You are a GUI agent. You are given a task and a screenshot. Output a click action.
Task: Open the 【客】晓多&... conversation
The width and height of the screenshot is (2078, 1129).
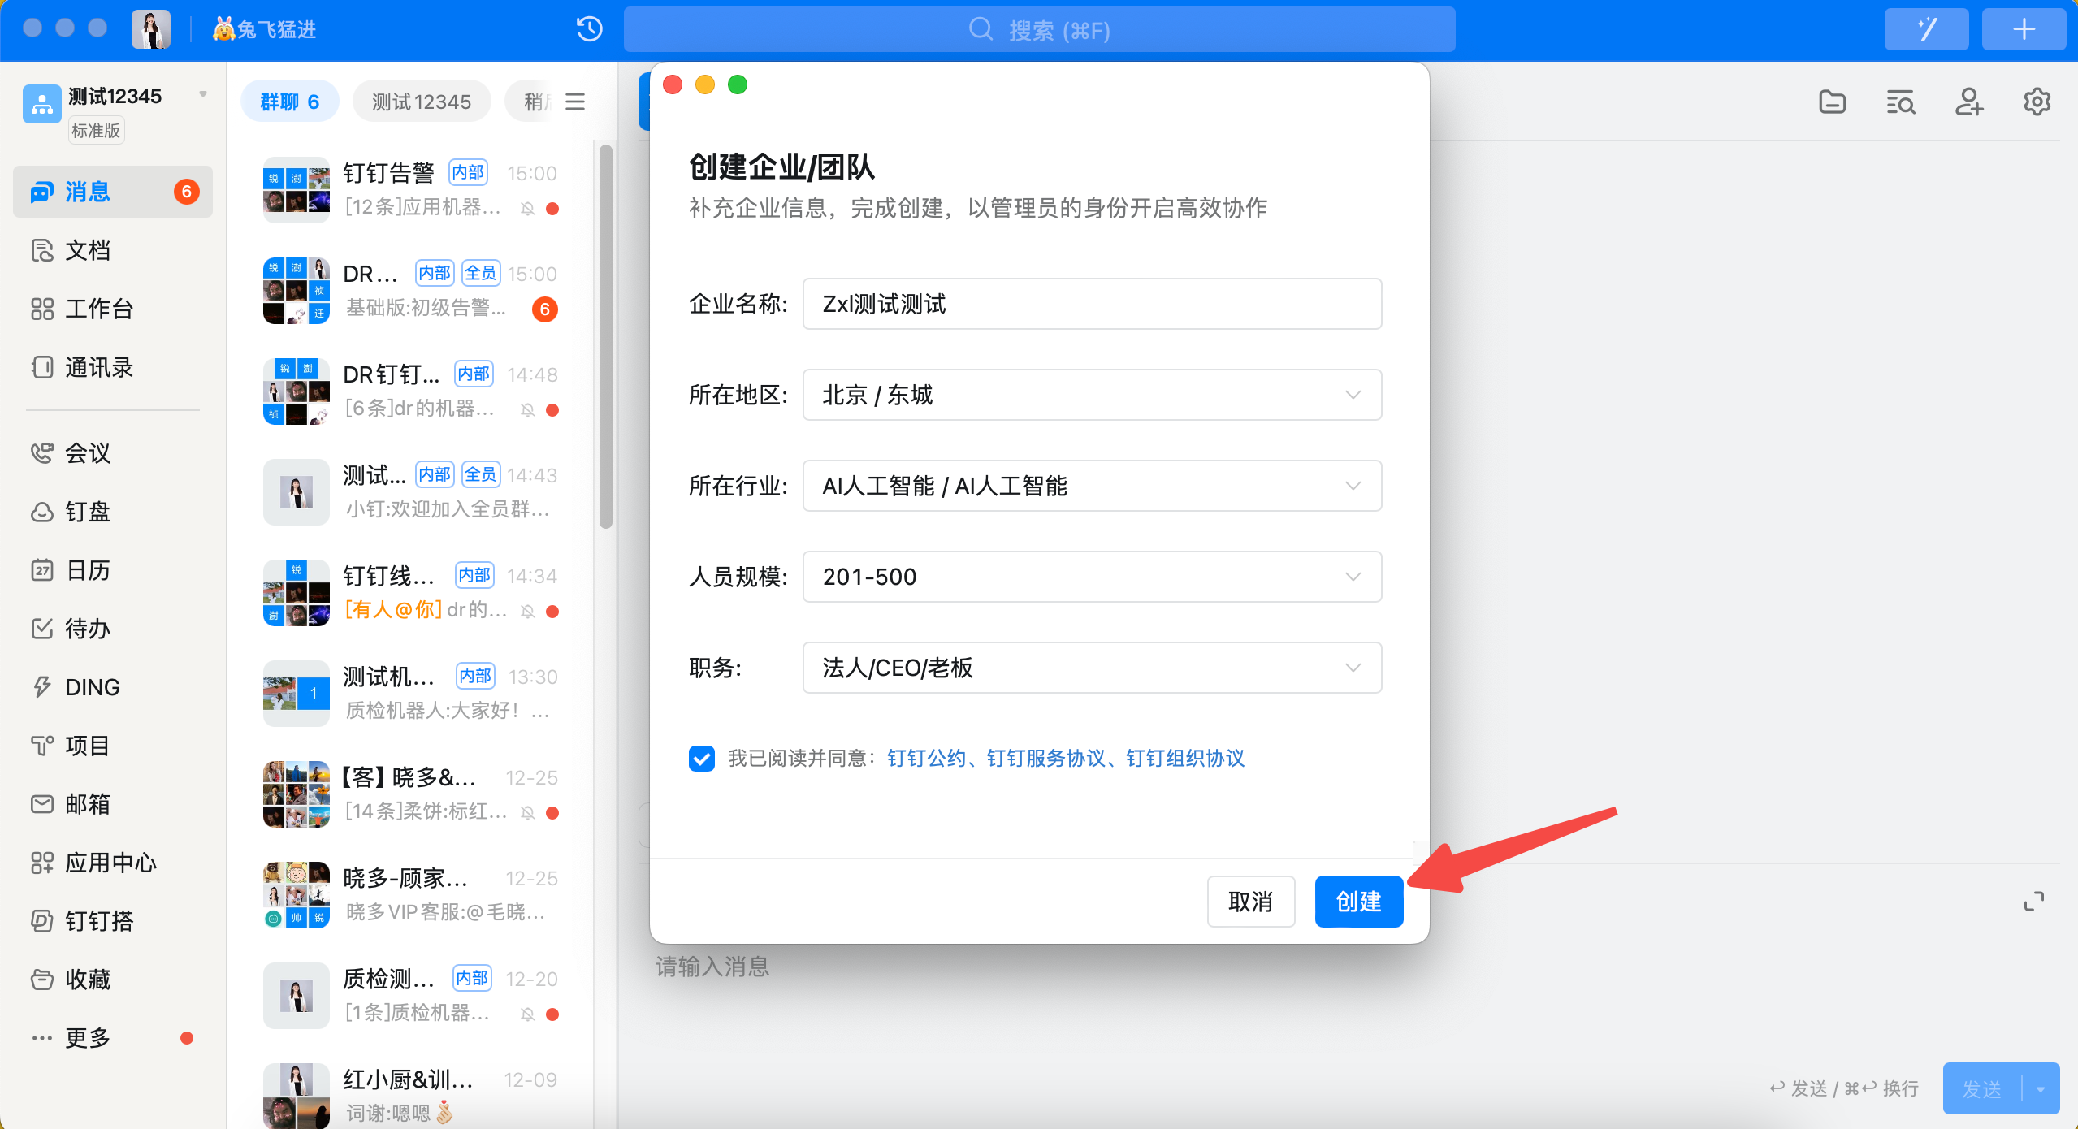[410, 794]
